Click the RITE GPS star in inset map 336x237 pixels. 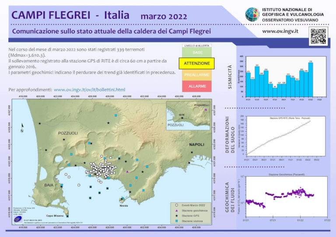[183, 118]
